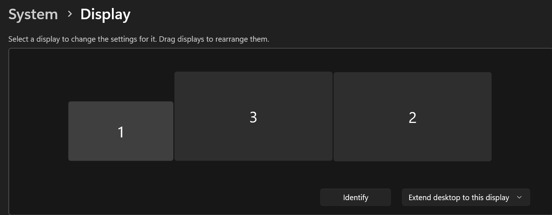Click the number 3 label on the middle monitor
552x215 pixels.
click(253, 117)
